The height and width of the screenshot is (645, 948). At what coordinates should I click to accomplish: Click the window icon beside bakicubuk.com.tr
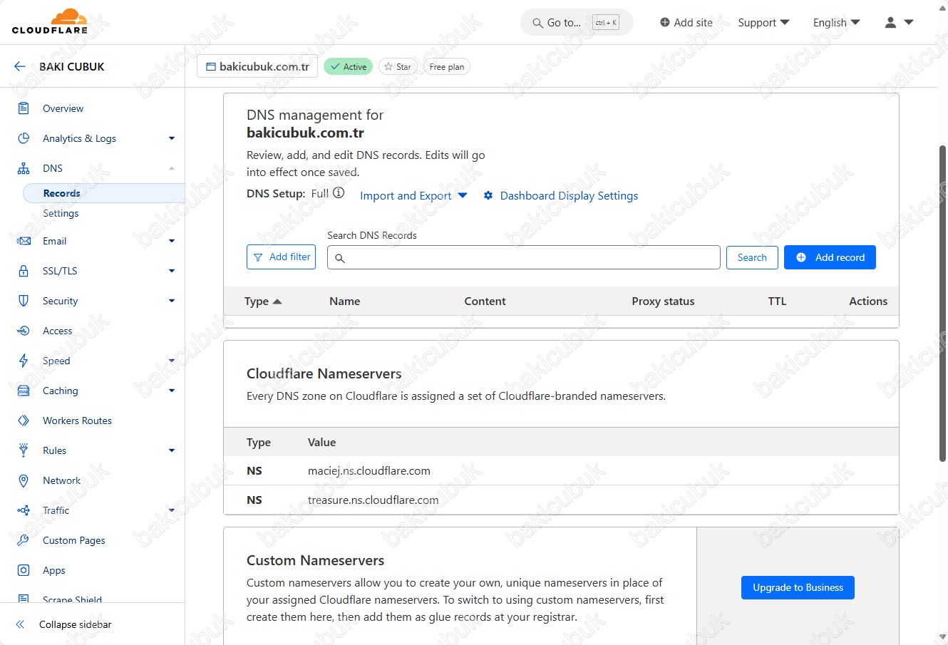pos(210,66)
